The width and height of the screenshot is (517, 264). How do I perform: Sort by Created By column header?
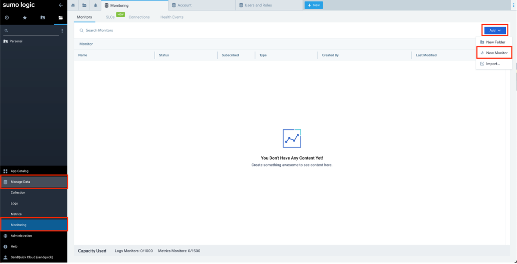coord(330,55)
